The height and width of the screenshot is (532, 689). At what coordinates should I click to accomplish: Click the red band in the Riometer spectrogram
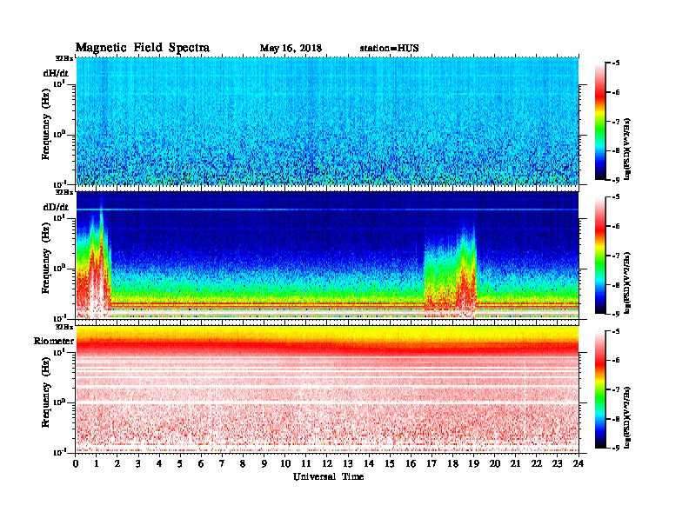(327, 349)
